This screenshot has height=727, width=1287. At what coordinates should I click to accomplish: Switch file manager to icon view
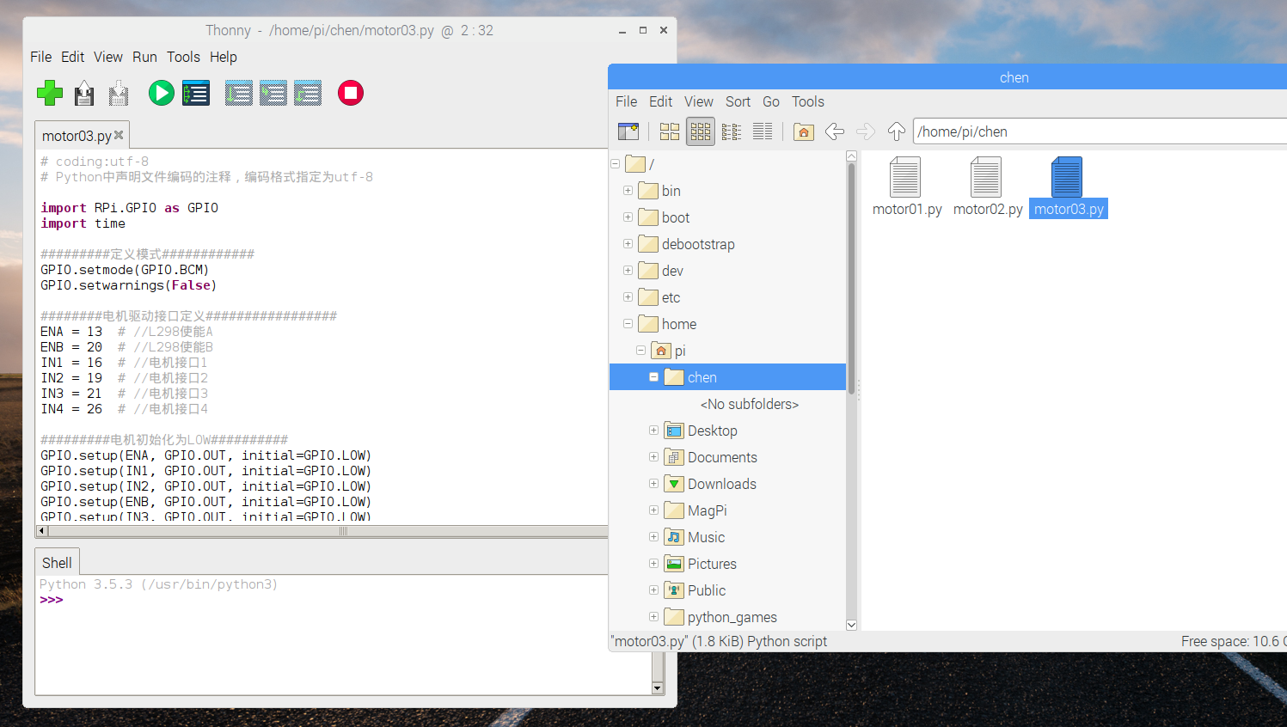click(670, 131)
